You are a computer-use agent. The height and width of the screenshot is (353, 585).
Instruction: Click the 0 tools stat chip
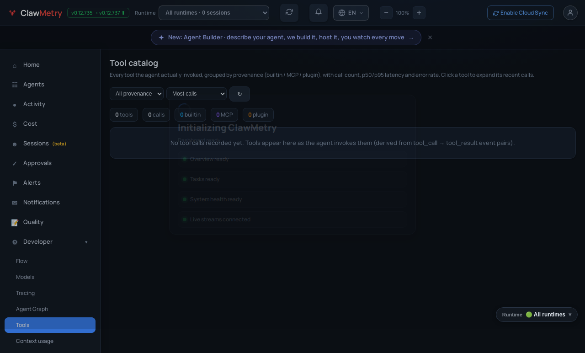point(124,115)
